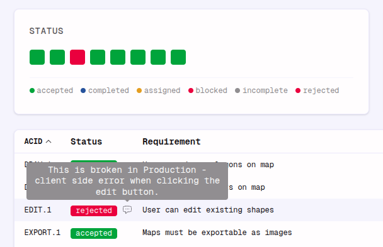This screenshot has height=247, width=383.
Task: Select the first green status square
Action: coord(37,57)
